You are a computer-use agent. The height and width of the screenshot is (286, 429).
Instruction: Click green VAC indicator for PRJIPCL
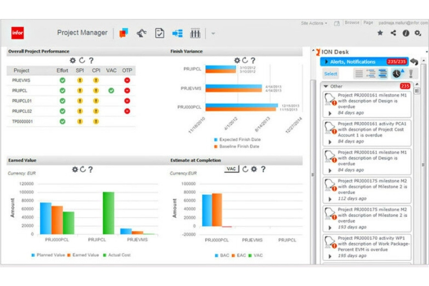[x=111, y=90]
